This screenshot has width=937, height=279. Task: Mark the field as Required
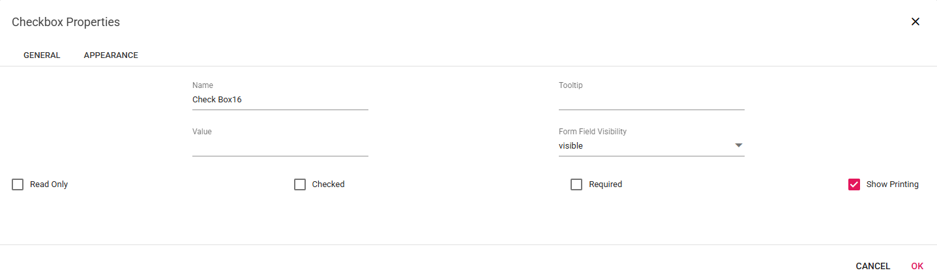tap(576, 184)
